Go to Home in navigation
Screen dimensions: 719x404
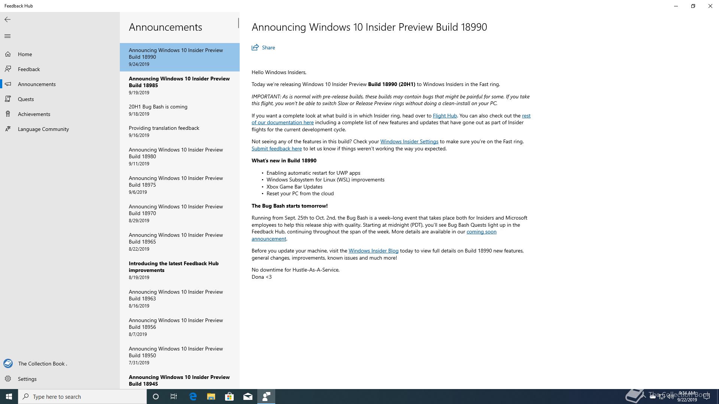[60, 54]
